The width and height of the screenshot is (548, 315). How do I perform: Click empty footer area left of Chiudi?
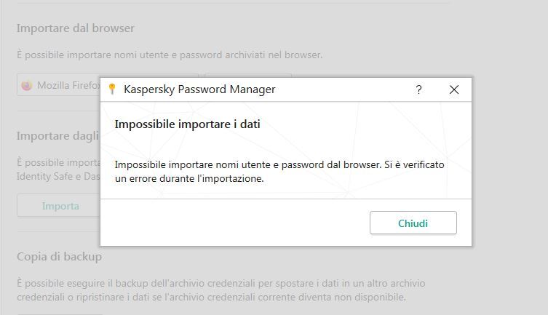tap(233, 223)
